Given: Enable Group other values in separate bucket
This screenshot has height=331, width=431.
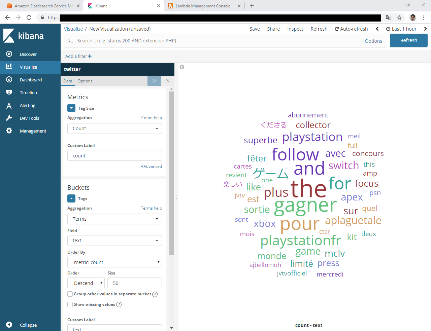Looking at the screenshot, I should 70,294.
